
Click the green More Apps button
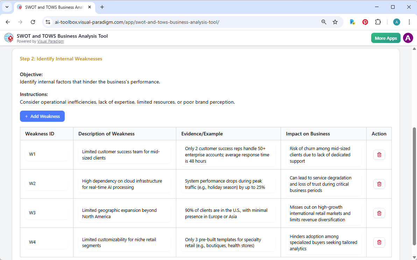[x=386, y=38]
